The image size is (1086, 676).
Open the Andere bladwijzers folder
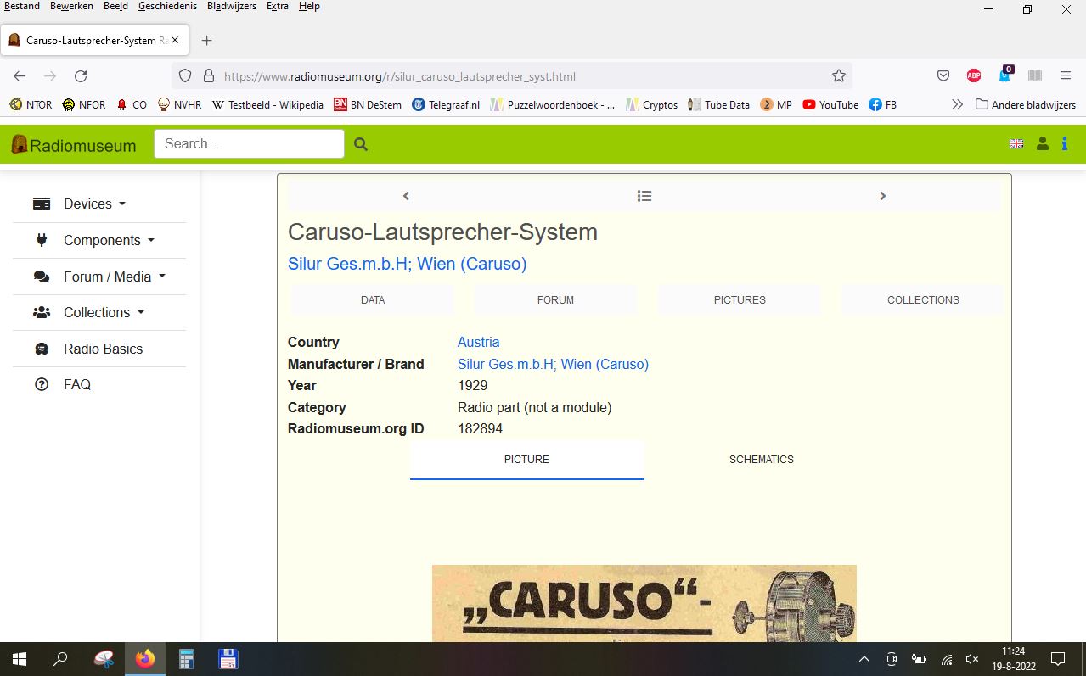1026,105
